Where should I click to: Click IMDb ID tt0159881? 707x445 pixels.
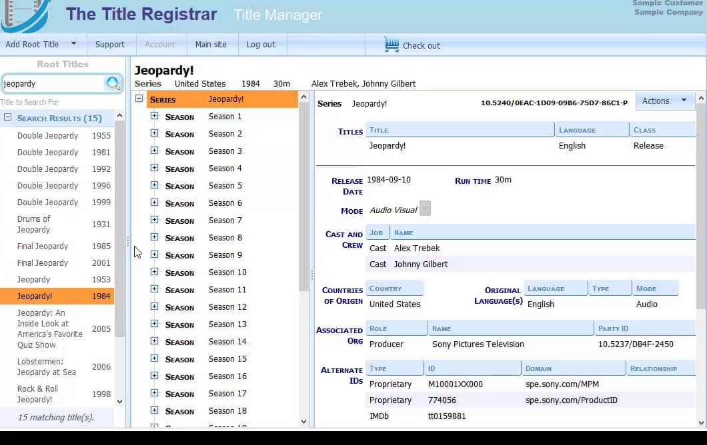click(447, 416)
